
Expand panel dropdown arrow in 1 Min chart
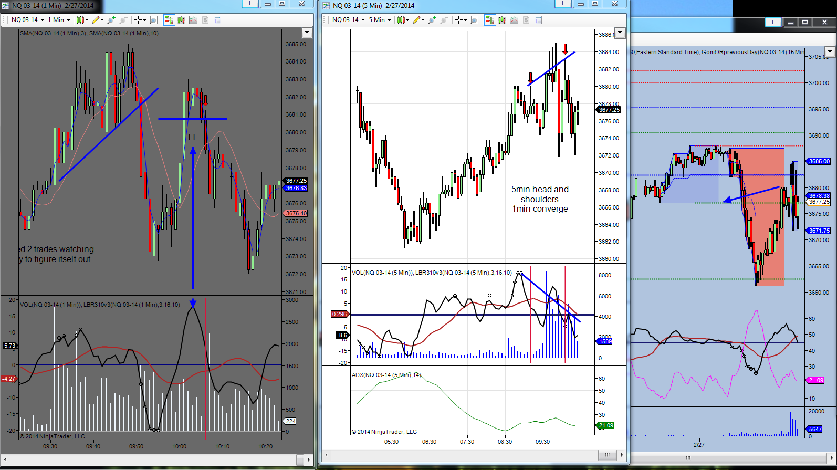(307, 33)
